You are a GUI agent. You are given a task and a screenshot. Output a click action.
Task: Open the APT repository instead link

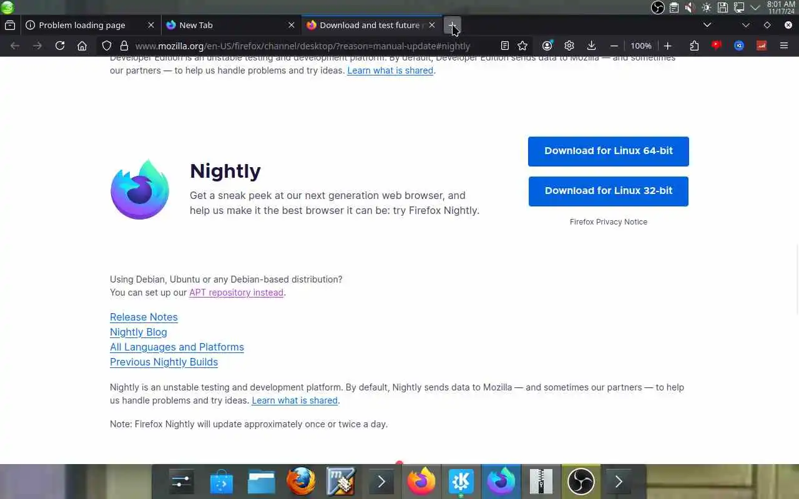[237, 293]
